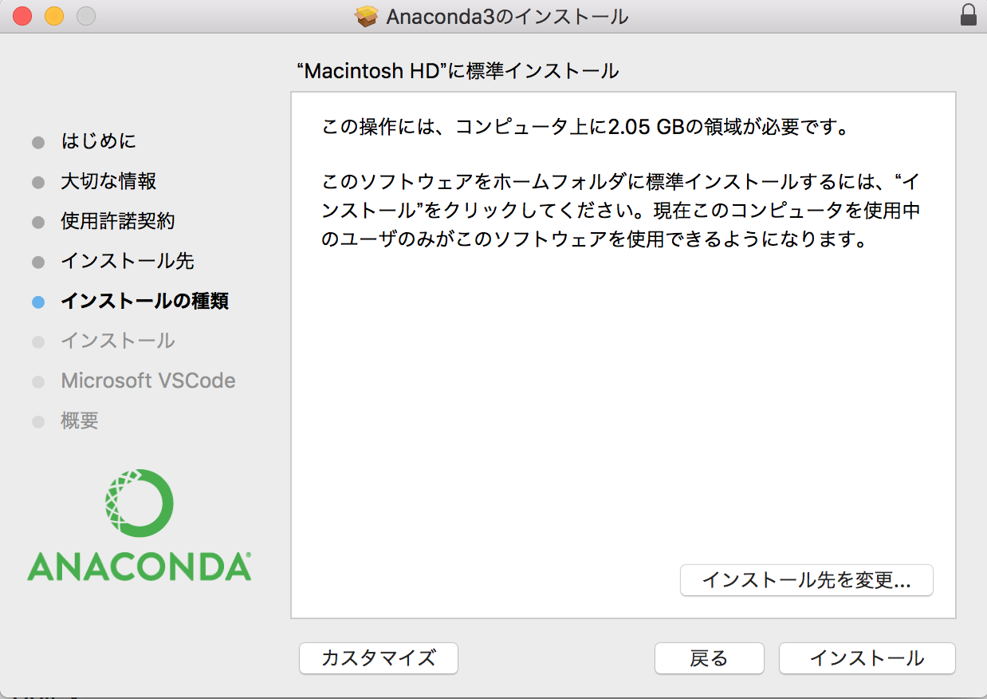Image resolution: width=987 pixels, height=699 pixels.
Task: Click the bullet next to 使用許諾契約
Action: pos(38,223)
